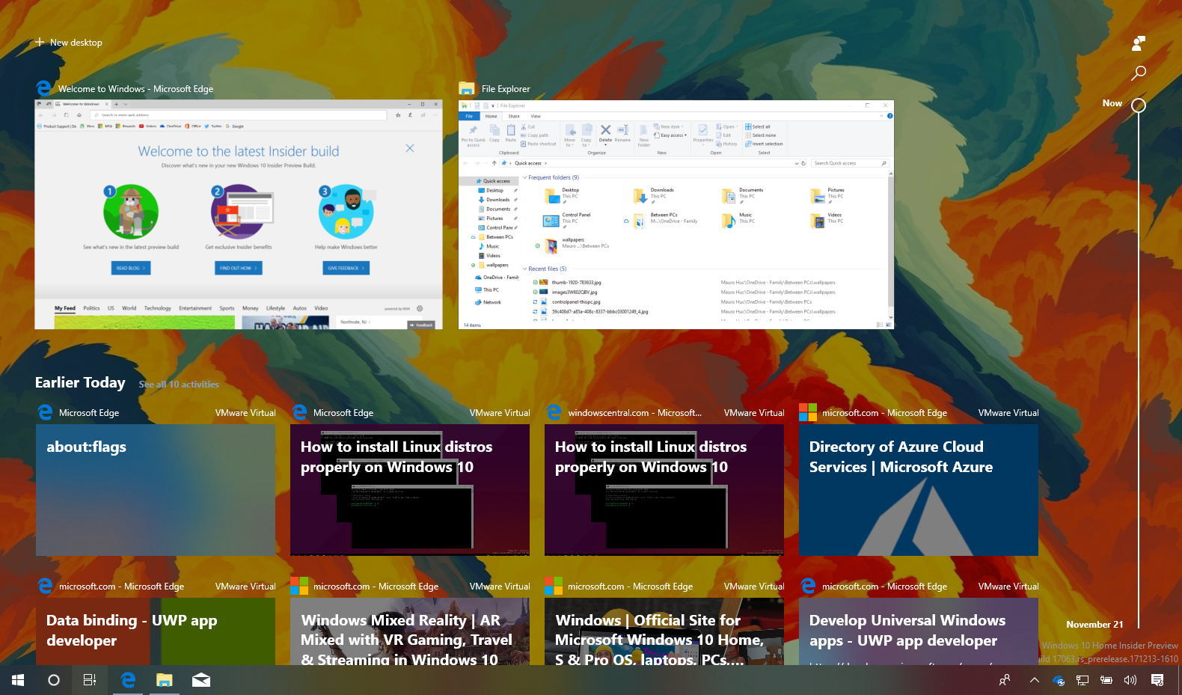Click the account sign-in icon above search
1182x695 pixels.
1138,43
